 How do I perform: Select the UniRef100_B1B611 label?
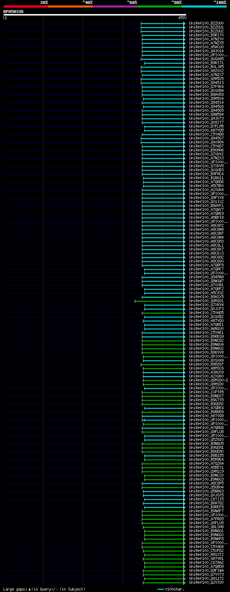pyautogui.click(x=206, y=178)
